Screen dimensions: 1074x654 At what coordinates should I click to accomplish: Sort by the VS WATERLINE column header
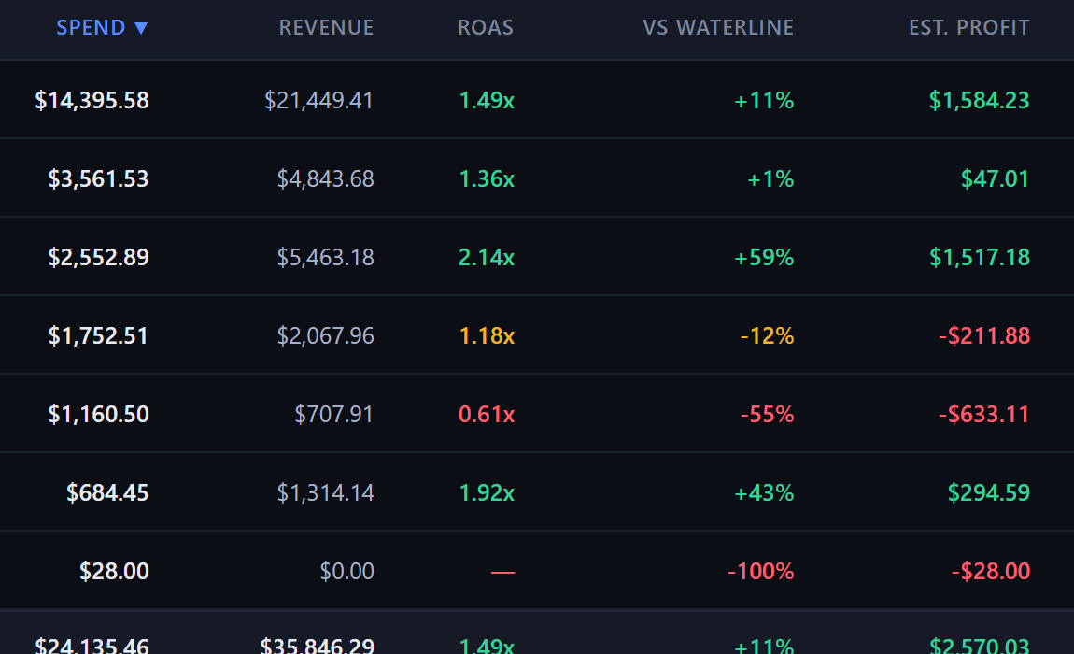718,27
